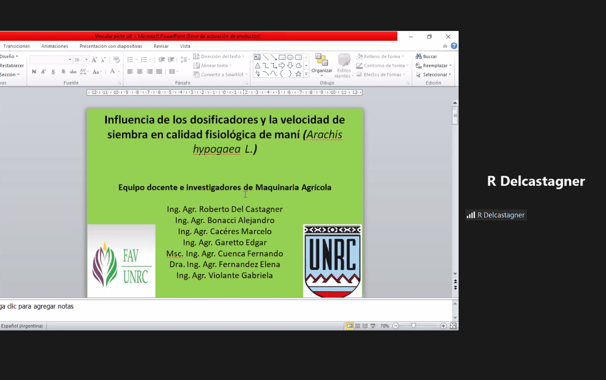Select the straight line shape

coord(265,57)
